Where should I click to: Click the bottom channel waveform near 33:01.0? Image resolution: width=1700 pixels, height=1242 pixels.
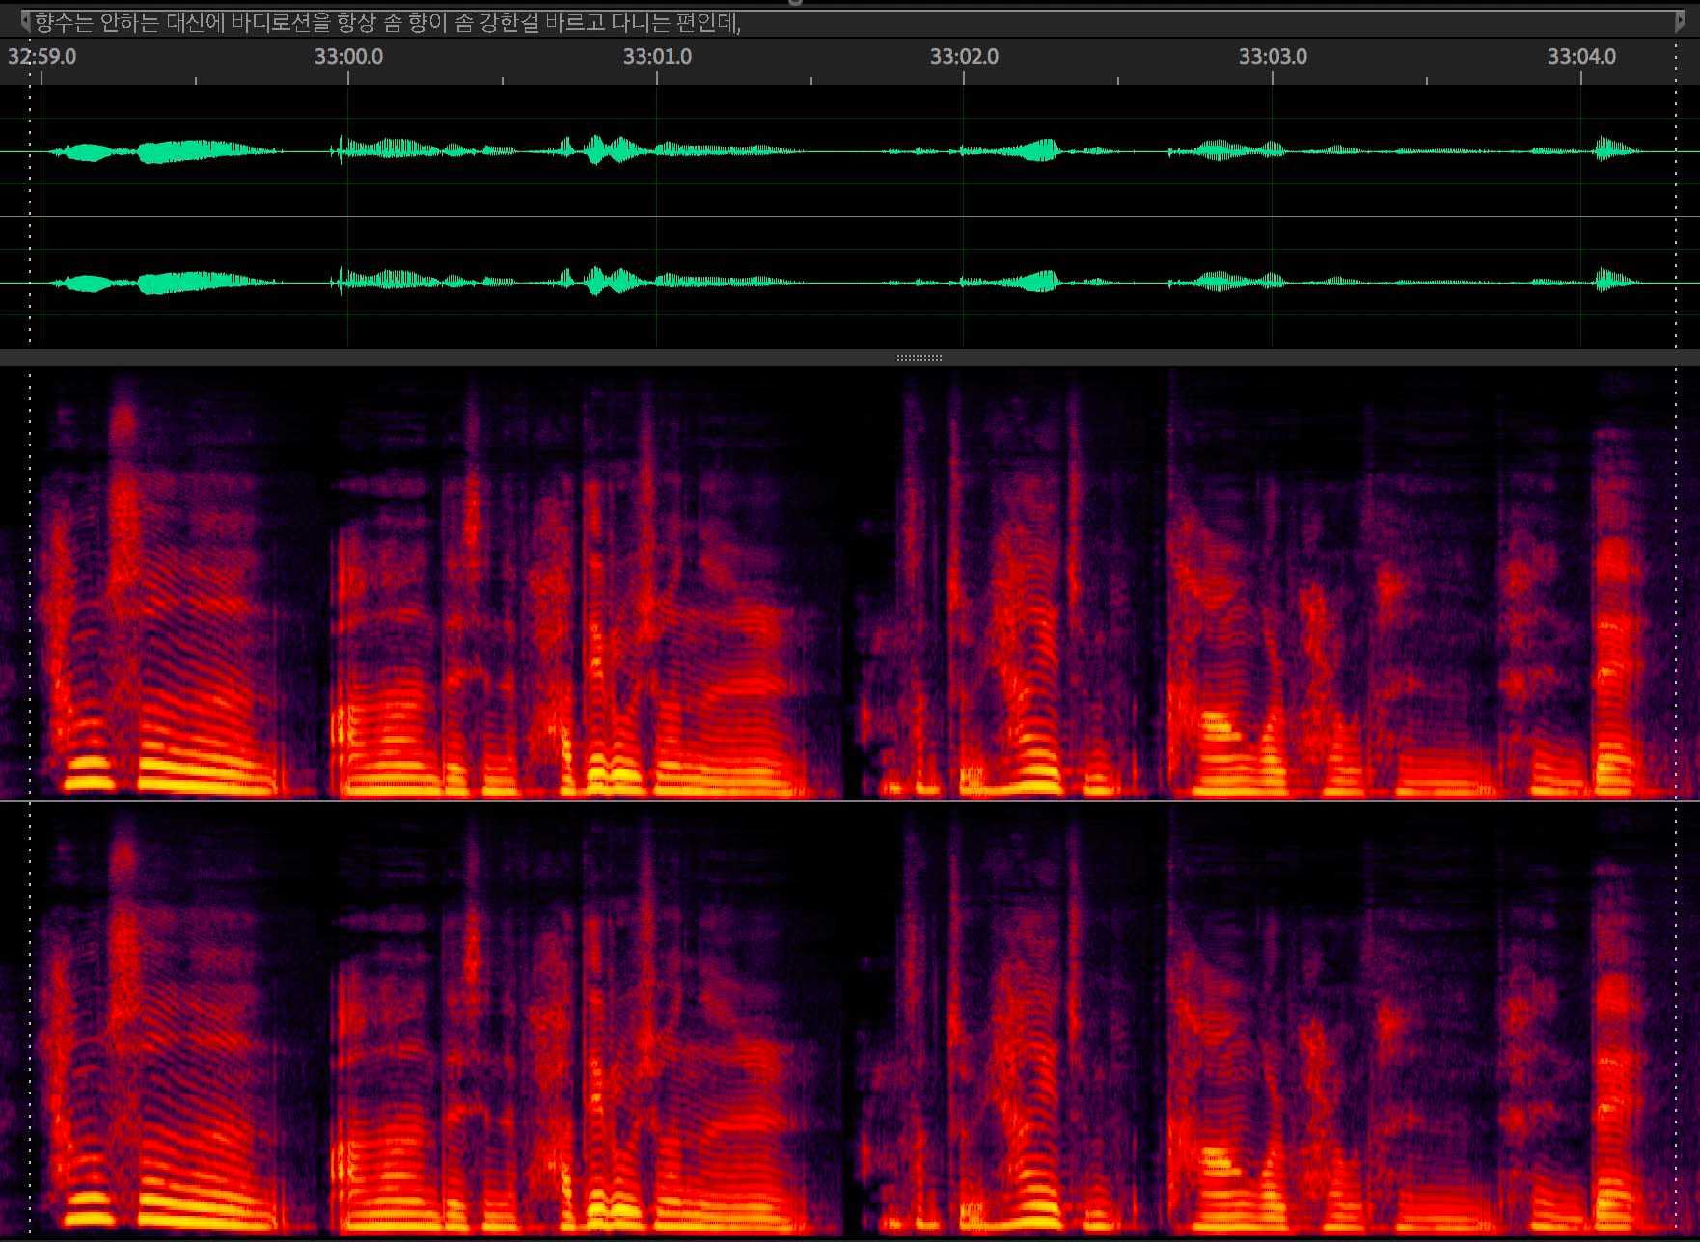[657, 283]
